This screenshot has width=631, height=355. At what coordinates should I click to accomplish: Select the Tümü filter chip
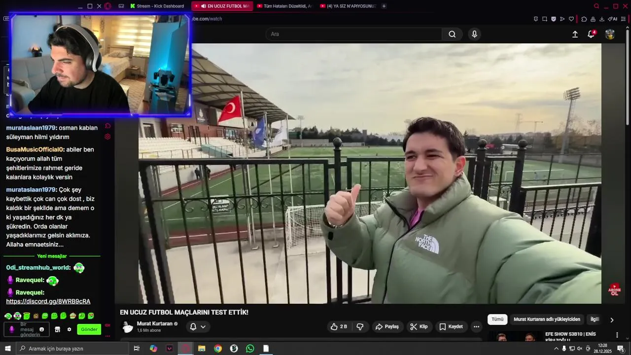(x=497, y=319)
